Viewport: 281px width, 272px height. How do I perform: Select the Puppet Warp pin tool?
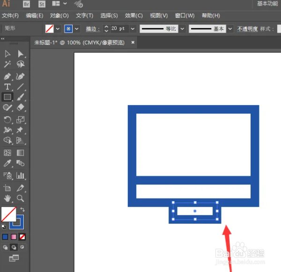pos(20,130)
